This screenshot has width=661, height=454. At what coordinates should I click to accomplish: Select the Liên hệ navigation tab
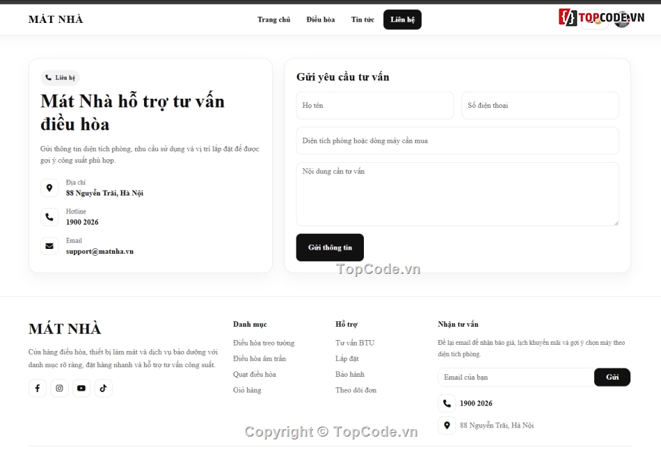pos(403,19)
